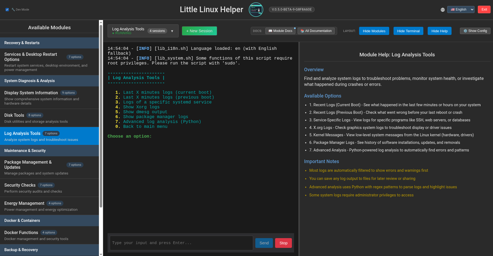
Task: Click the Send button
Action: point(264,243)
